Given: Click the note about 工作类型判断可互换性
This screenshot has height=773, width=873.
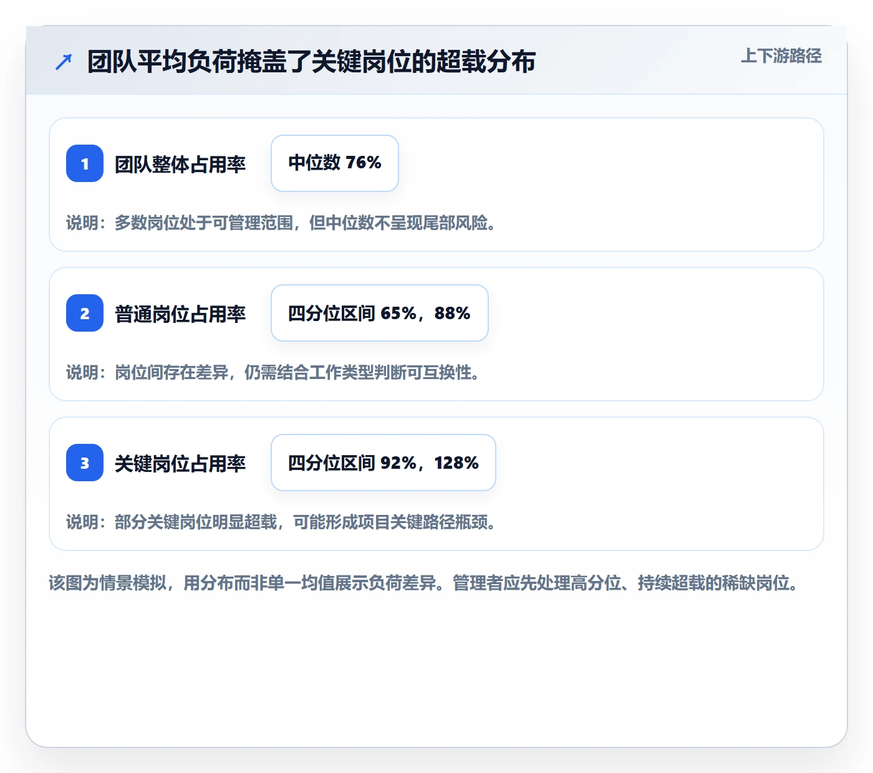Looking at the screenshot, I should 274,373.
